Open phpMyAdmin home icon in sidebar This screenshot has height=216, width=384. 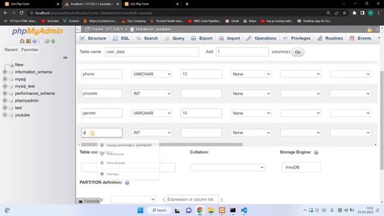pyautogui.click(x=22, y=41)
